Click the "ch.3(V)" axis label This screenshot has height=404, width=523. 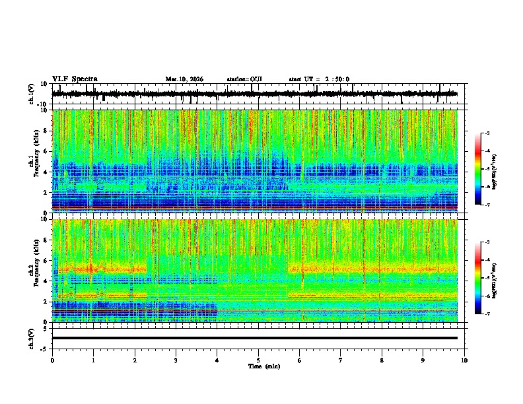click(32, 339)
